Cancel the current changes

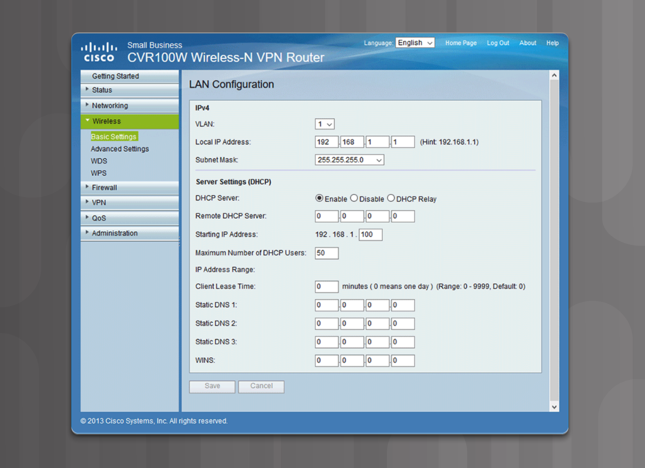click(261, 386)
